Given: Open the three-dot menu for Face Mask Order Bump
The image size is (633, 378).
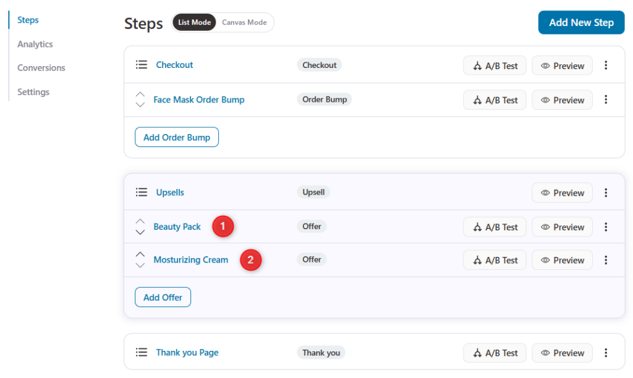Looking at the screenshot, I should [606, 99].
